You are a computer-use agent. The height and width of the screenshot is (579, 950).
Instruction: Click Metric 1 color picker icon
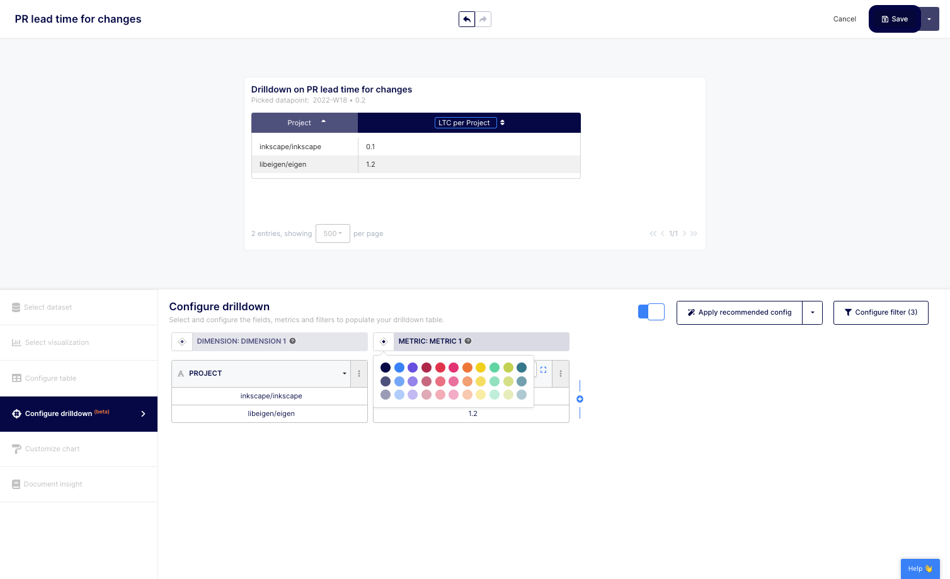tap(384, 342)
